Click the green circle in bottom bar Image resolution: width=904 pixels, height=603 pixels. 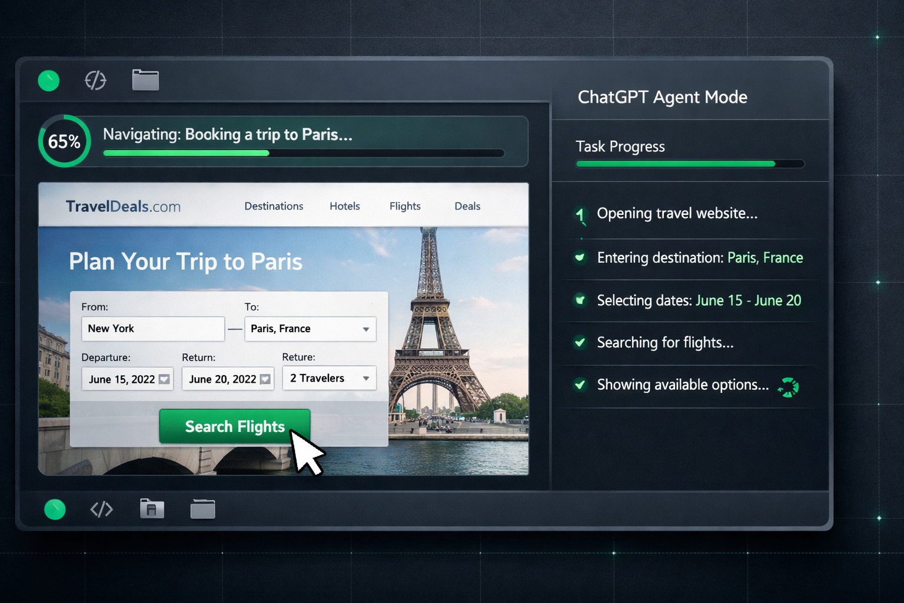[55, 509]
